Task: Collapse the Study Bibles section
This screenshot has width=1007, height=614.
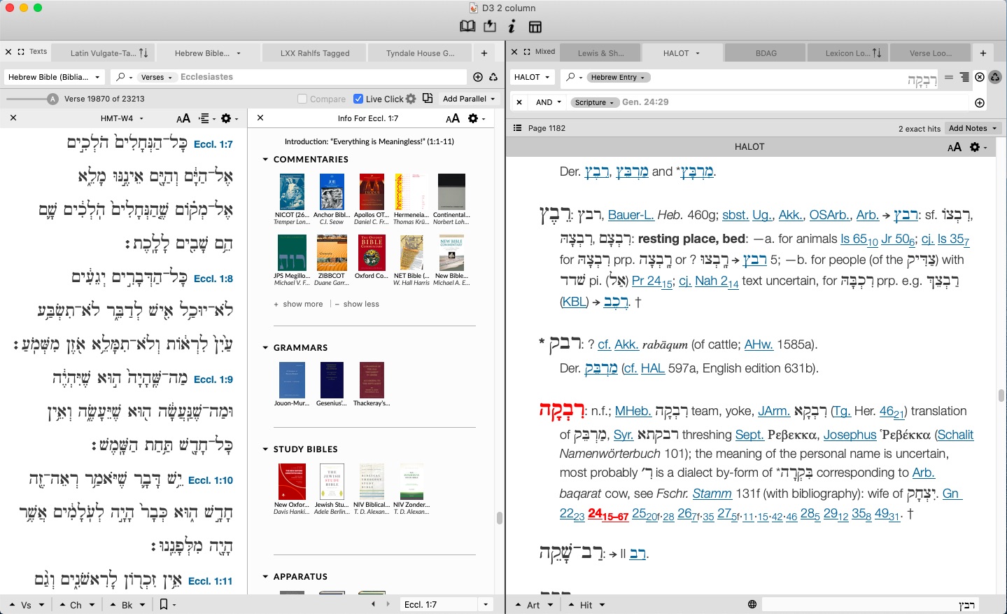Action: 266,449
